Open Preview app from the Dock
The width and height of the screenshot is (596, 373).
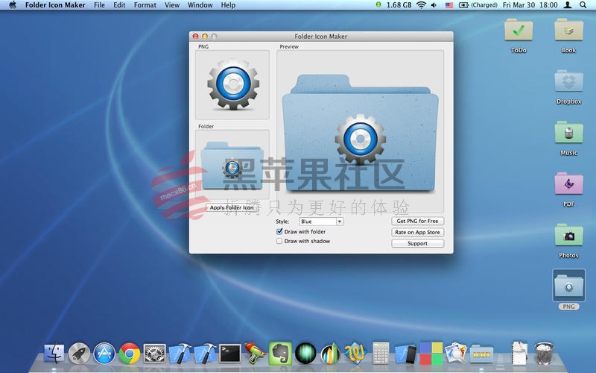click(x=456, y=352)
